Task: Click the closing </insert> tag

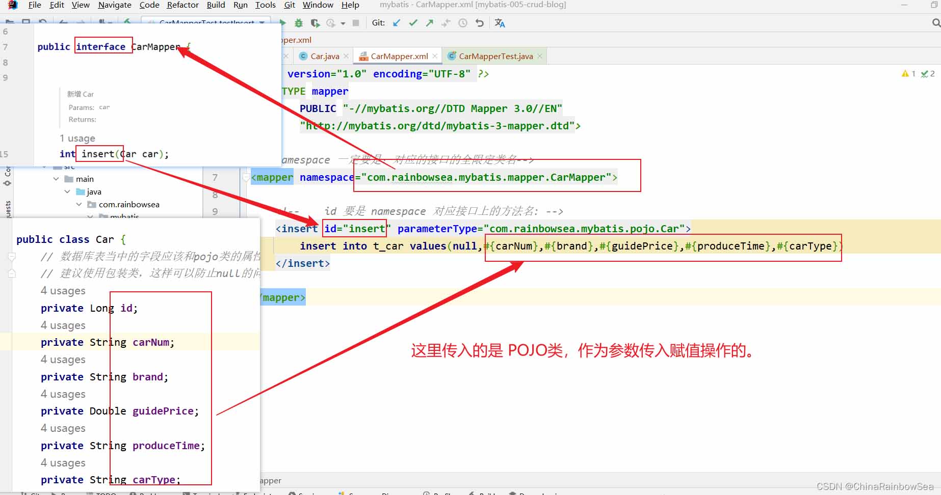Action: (x=303, y=263)
